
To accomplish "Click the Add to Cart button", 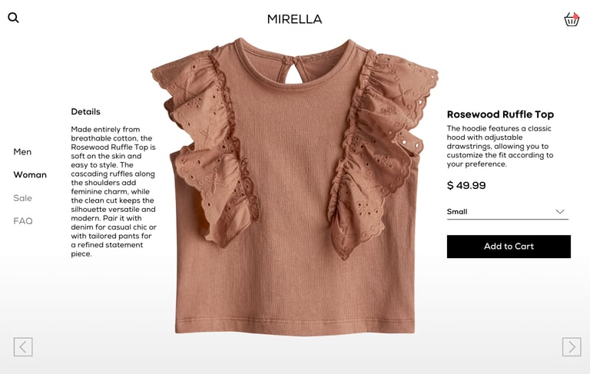I will [x=509, y=247].
